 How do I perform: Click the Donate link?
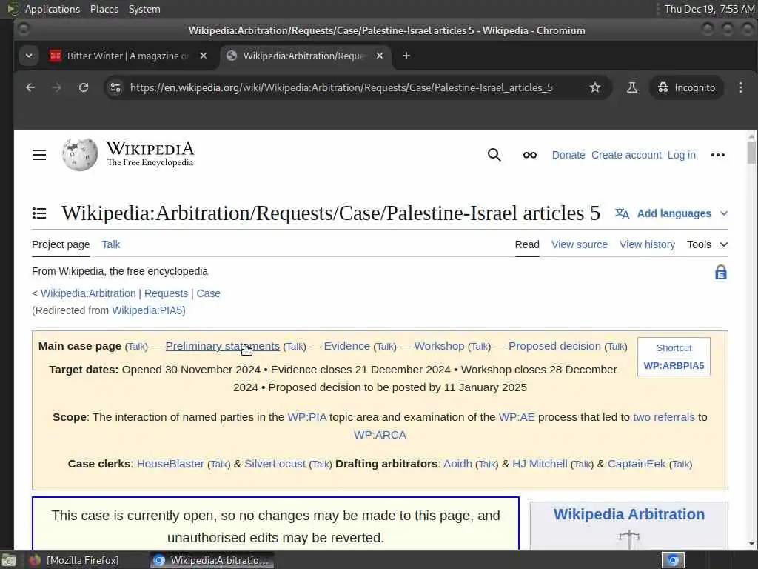click(568, 155)
